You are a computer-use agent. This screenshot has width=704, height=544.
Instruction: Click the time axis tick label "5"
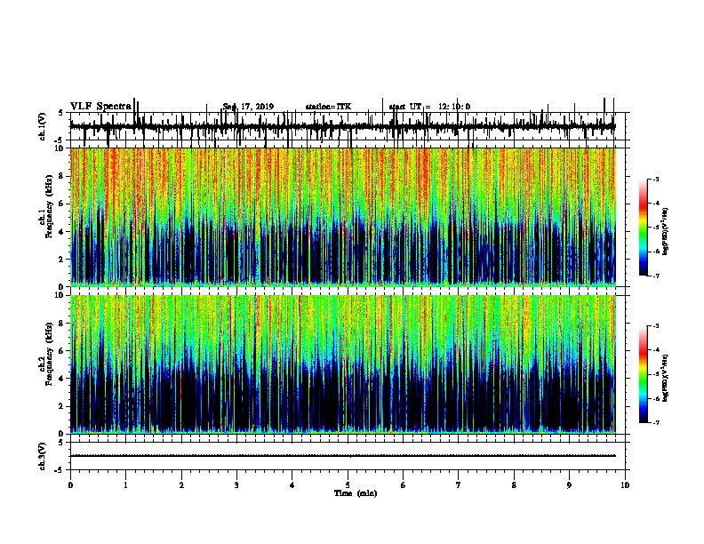pyautogui.click(x=348, y=485)
